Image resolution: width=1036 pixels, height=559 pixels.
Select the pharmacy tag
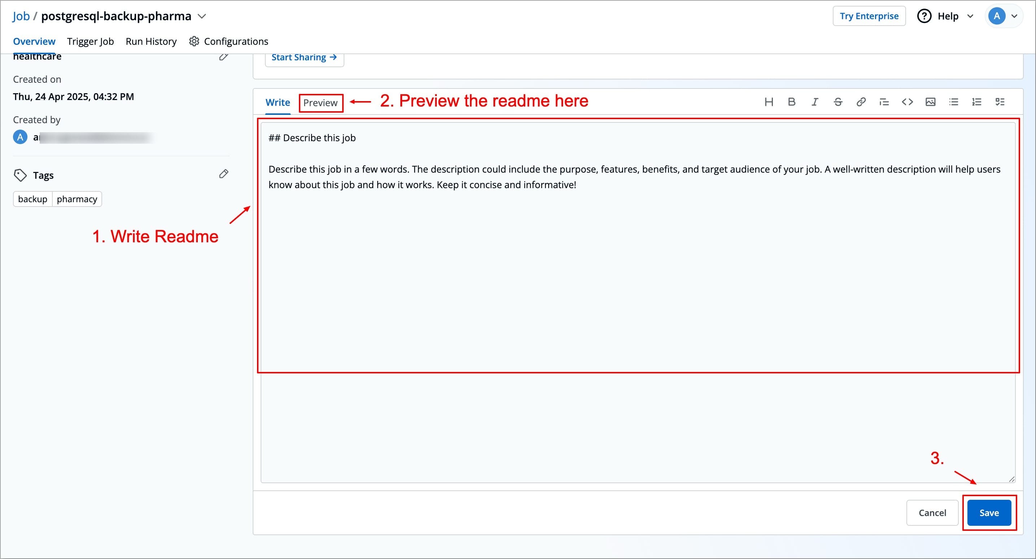(77, 198)
